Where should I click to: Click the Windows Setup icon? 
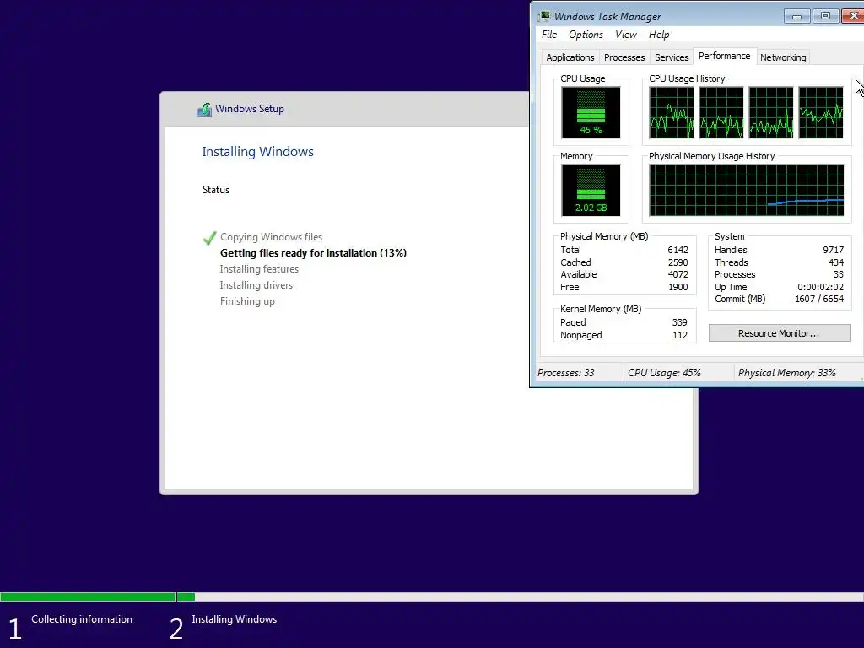(204, 109)
